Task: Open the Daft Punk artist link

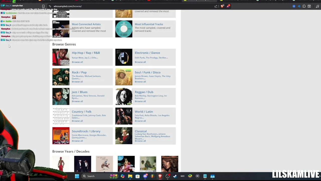Action: 139,58
